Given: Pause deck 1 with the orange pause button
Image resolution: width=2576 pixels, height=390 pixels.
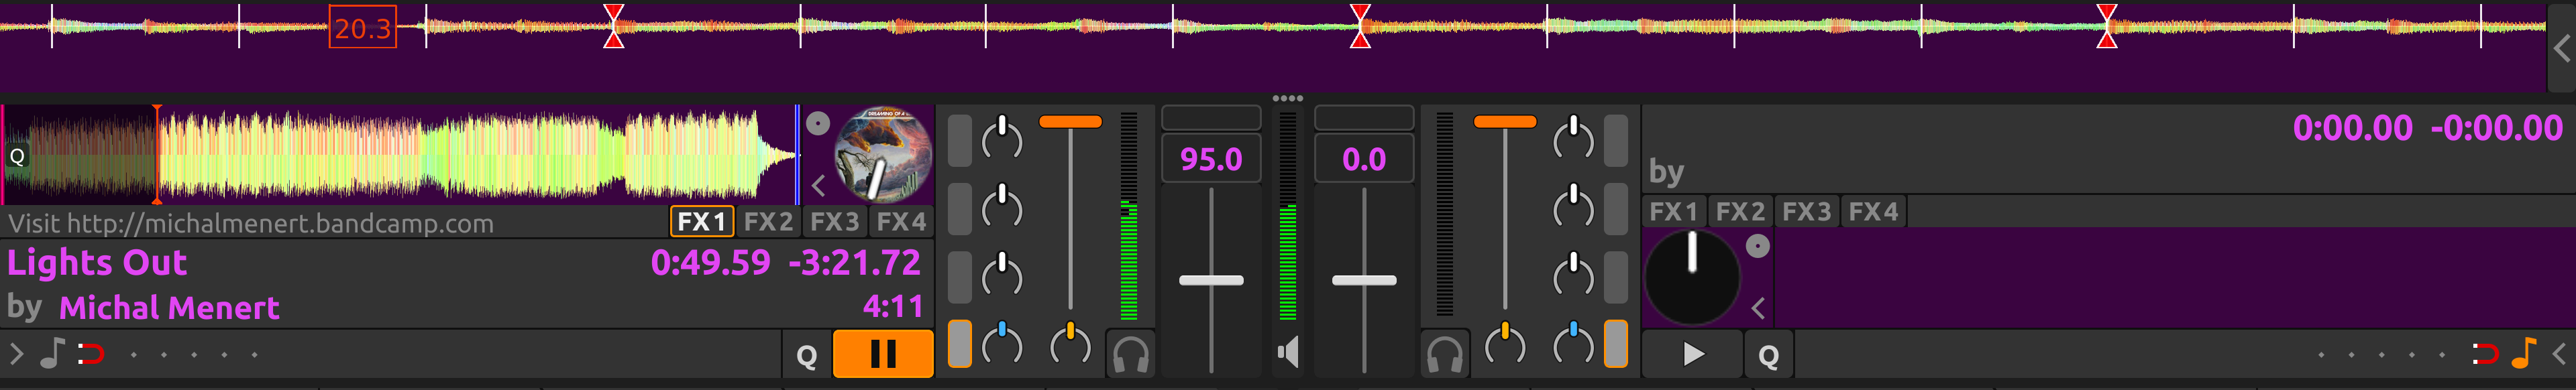Looking at the screenshot, I should 882,354.
